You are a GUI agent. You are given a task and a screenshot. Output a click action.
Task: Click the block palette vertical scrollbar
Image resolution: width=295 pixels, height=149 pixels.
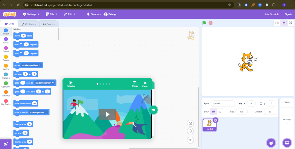pos(58,34)
